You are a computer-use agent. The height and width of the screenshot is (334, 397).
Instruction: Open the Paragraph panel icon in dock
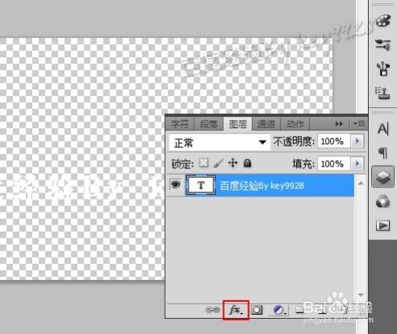click(x=383, y=153)
